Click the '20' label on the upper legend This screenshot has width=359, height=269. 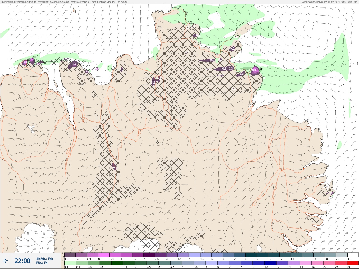point(326,259)
